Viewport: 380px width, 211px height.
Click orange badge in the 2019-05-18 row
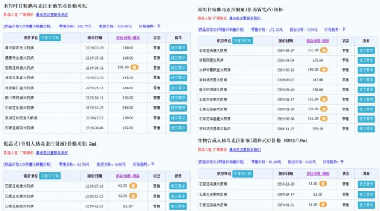(x=133, y=185)
